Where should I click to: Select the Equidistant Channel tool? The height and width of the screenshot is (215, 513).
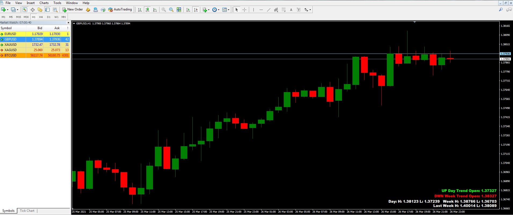click(276, 10)
